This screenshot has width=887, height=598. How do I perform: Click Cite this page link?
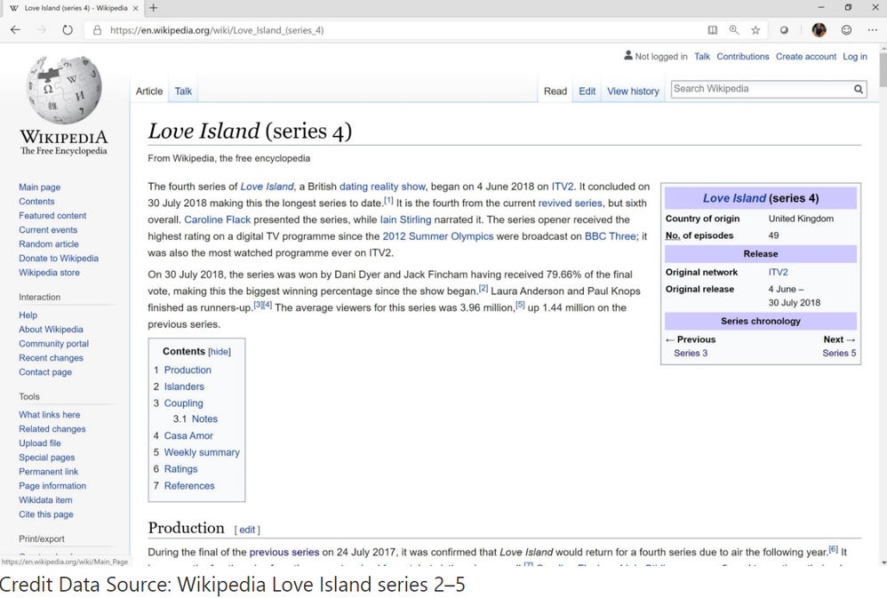(x=46, y=514)
